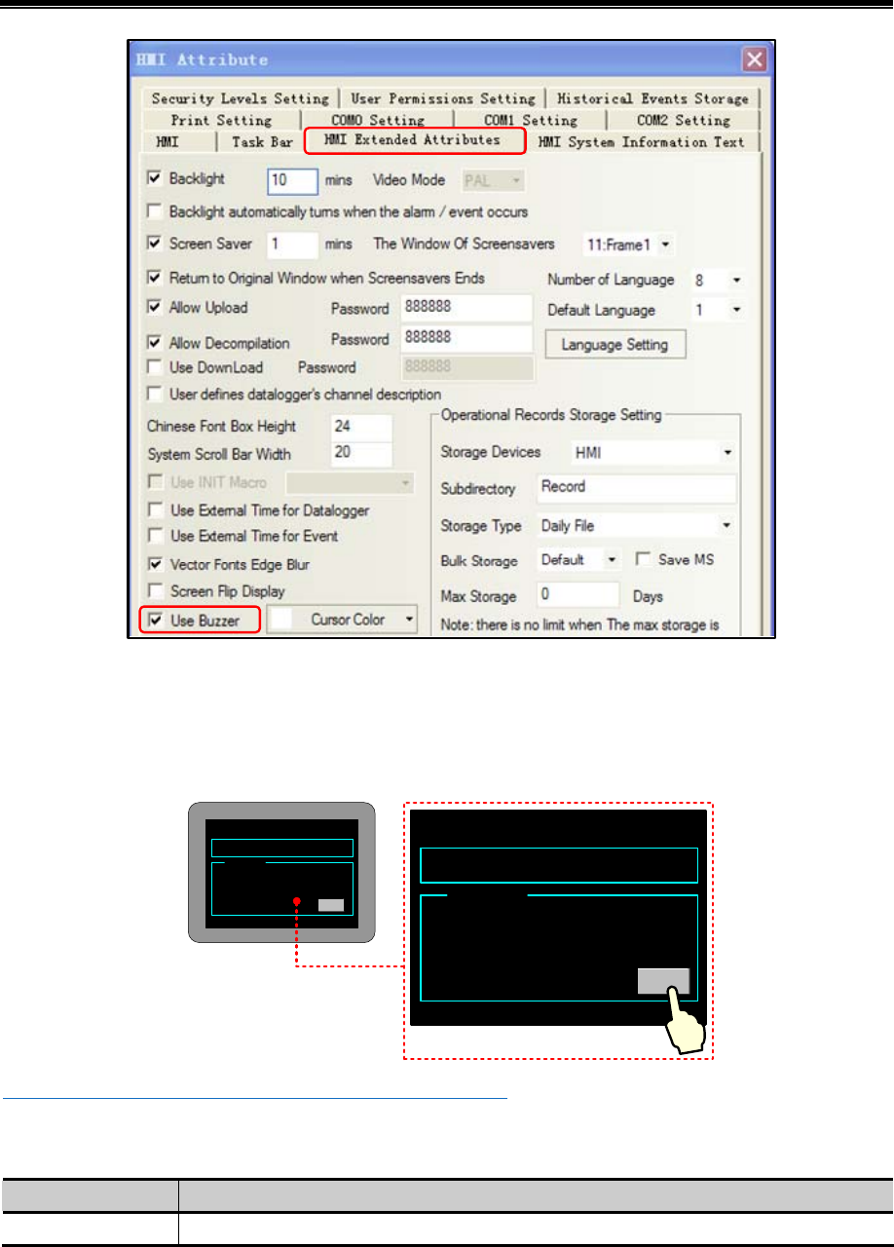The height and width of the screenshot is (1247, 894).
Task: Click the Backlight minutes field
Action: point(293,180)
